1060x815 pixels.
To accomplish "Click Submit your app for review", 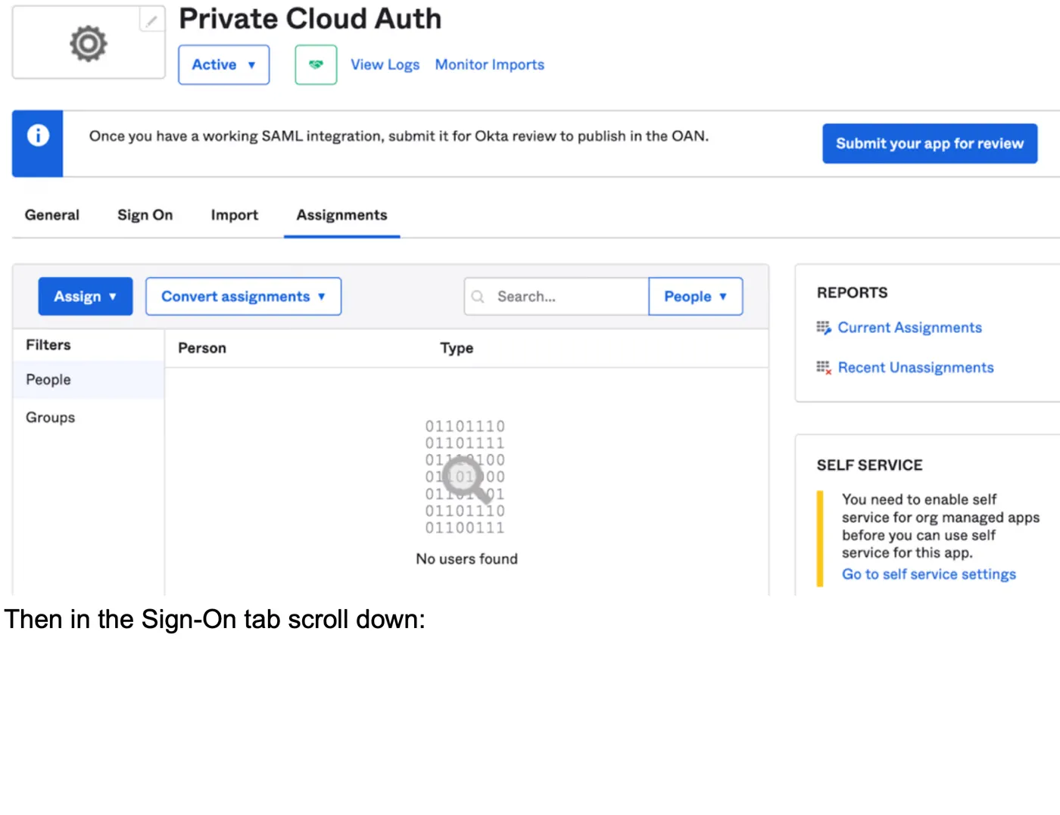I will pos(930,144).
